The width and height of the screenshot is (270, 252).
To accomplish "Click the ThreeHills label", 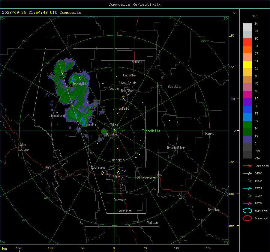I will (151, 131).
